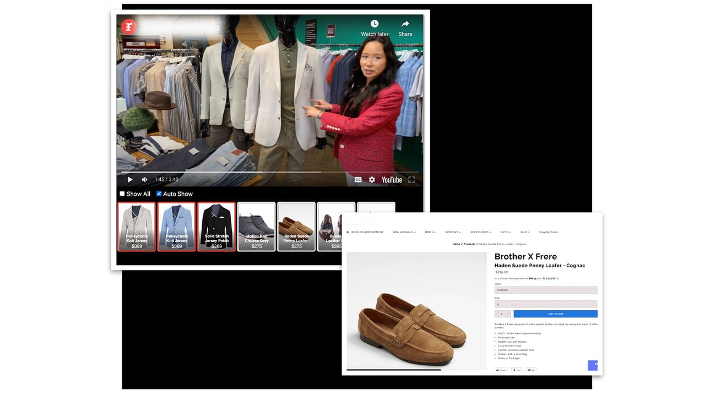The height and width of the screenshot is (396, 705).
Task: Select the Haden Suede Penny Loafer thumbnail
Action: tap(296, 227)
